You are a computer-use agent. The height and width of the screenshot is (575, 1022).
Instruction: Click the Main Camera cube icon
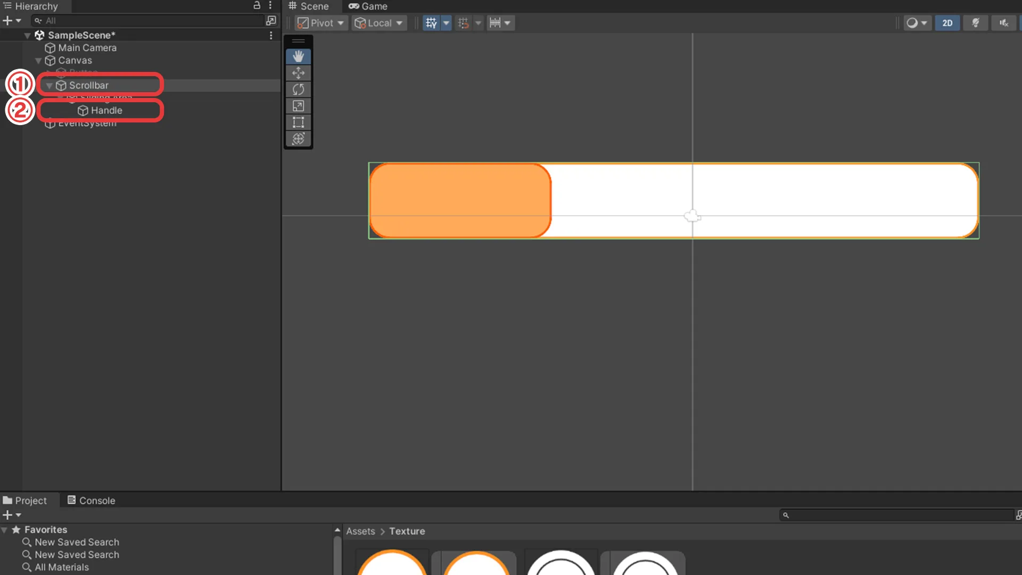tap(50, 48)
